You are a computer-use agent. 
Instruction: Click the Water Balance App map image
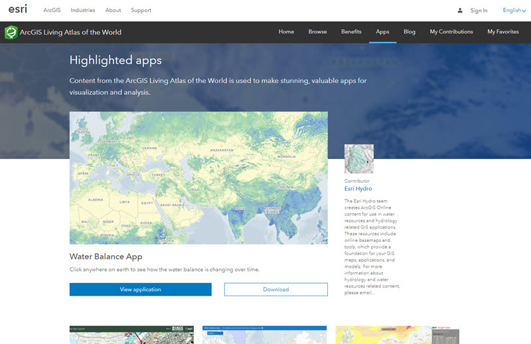[198, 178]
